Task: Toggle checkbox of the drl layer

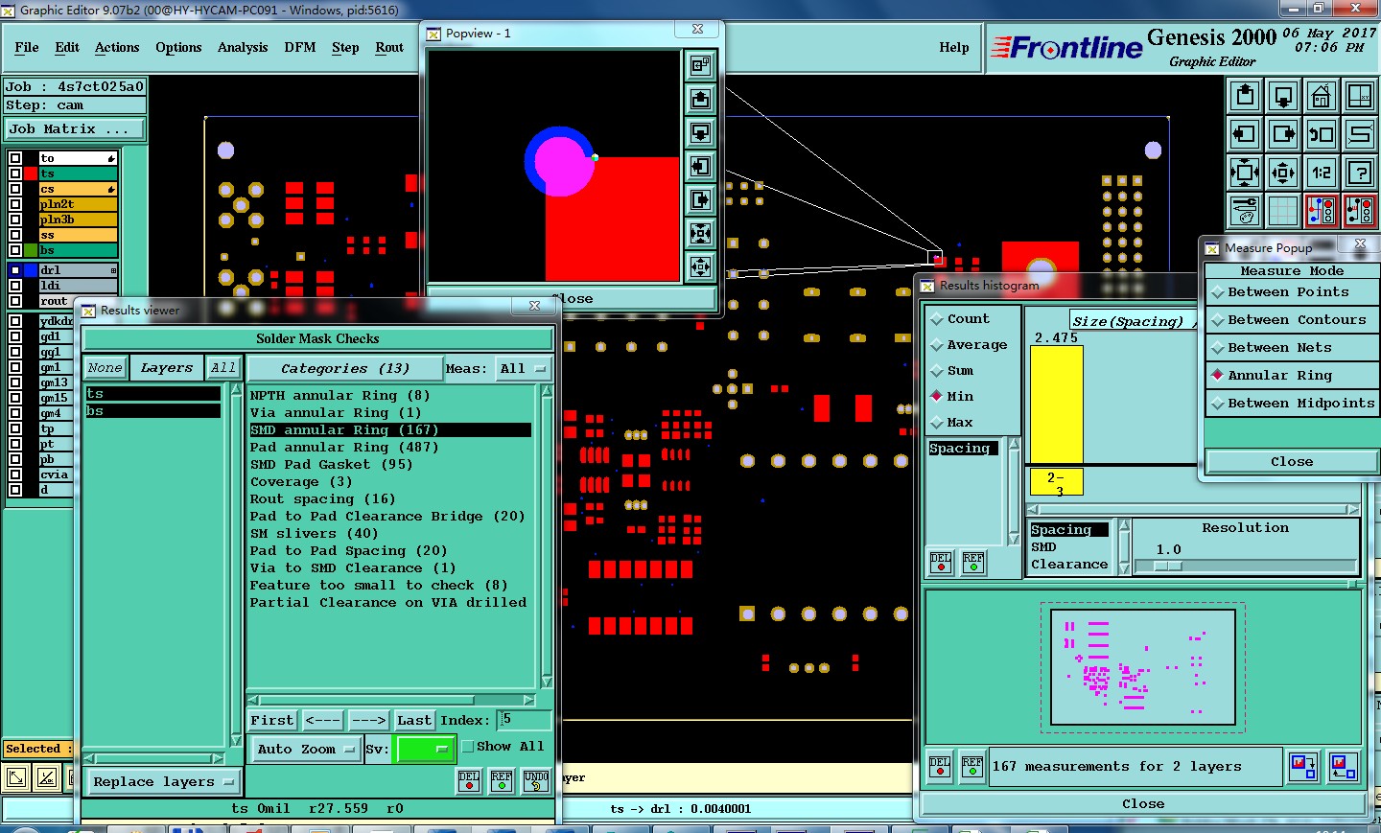Action: click(15, 270)
